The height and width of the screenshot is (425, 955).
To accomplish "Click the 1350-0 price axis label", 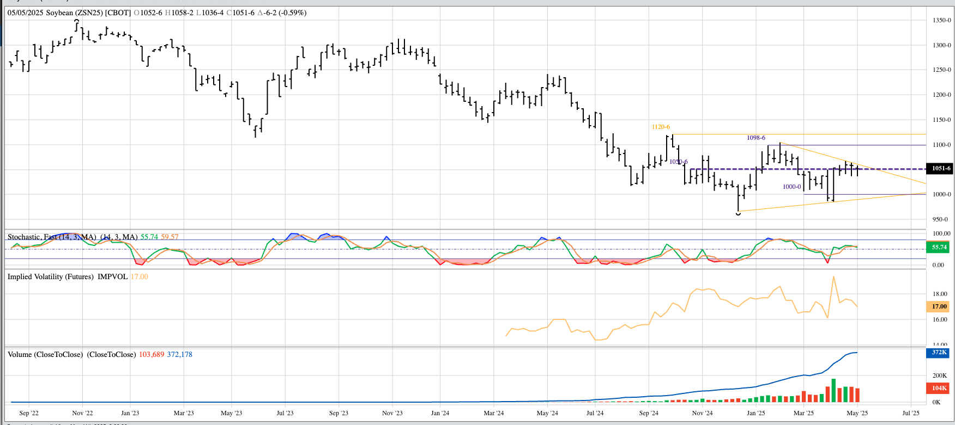I will click(x=941, y=20).
